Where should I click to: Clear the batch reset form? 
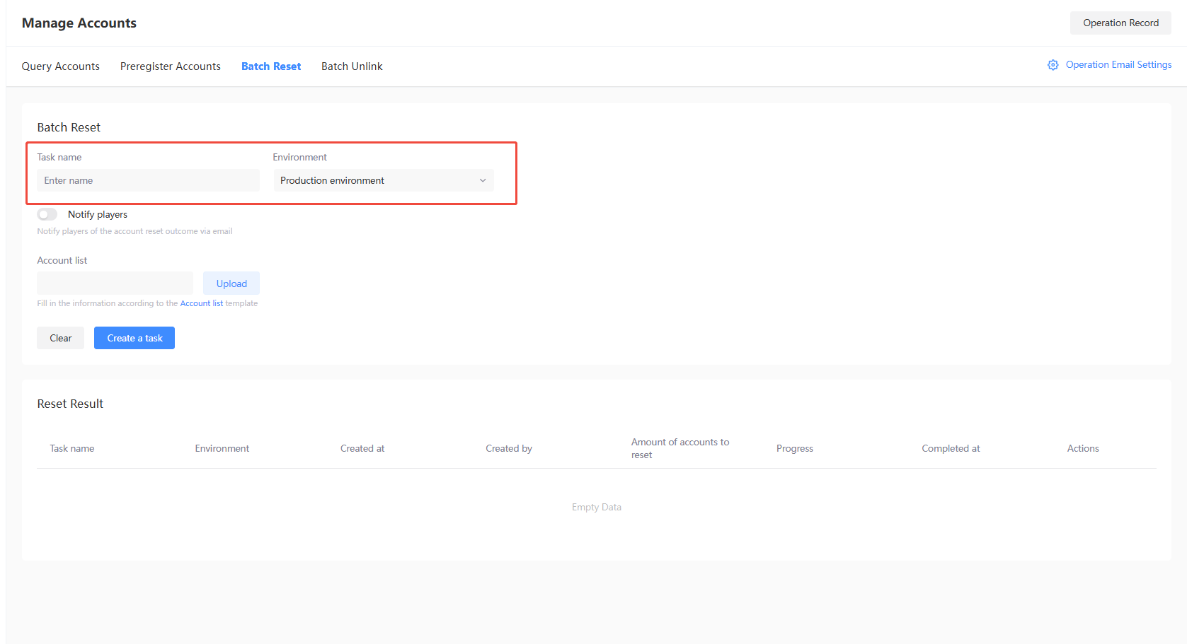point(61,338)
